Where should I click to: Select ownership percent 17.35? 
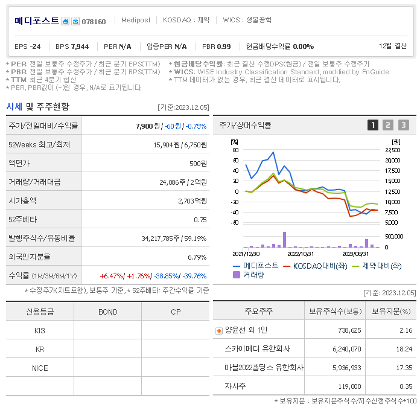click(x=404, y=368)
